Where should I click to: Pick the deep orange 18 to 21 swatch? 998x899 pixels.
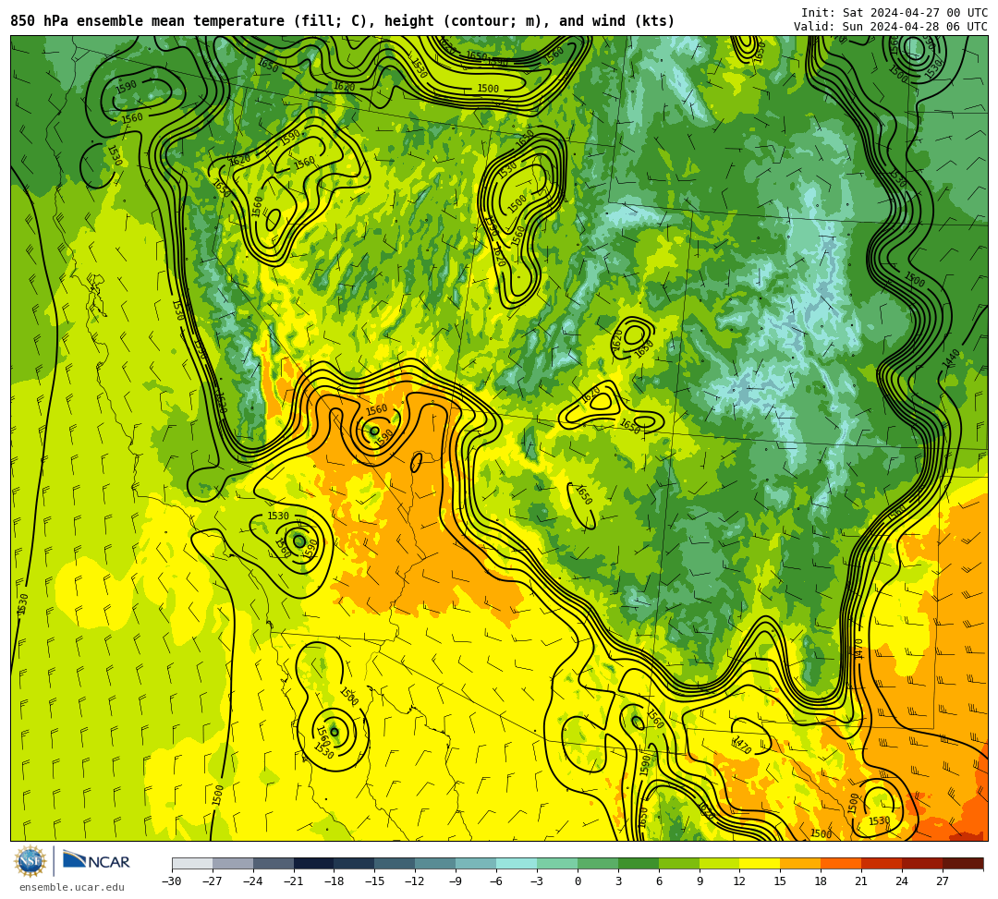click(842, 863)
